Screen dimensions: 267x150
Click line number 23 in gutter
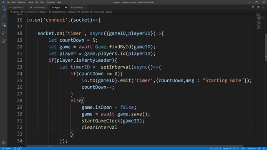pyautogui.click(x=20, y=67)
